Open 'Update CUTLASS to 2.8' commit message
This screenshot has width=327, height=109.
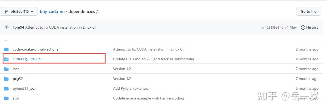[x=153, y=59]
